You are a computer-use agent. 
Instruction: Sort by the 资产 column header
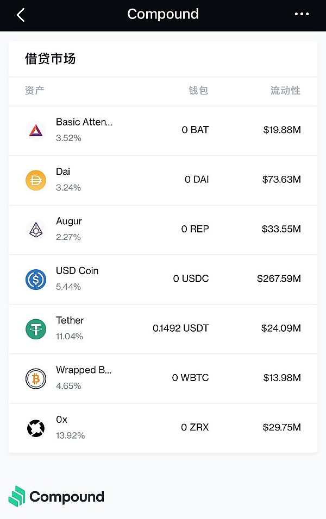click(x=35, y=91)
